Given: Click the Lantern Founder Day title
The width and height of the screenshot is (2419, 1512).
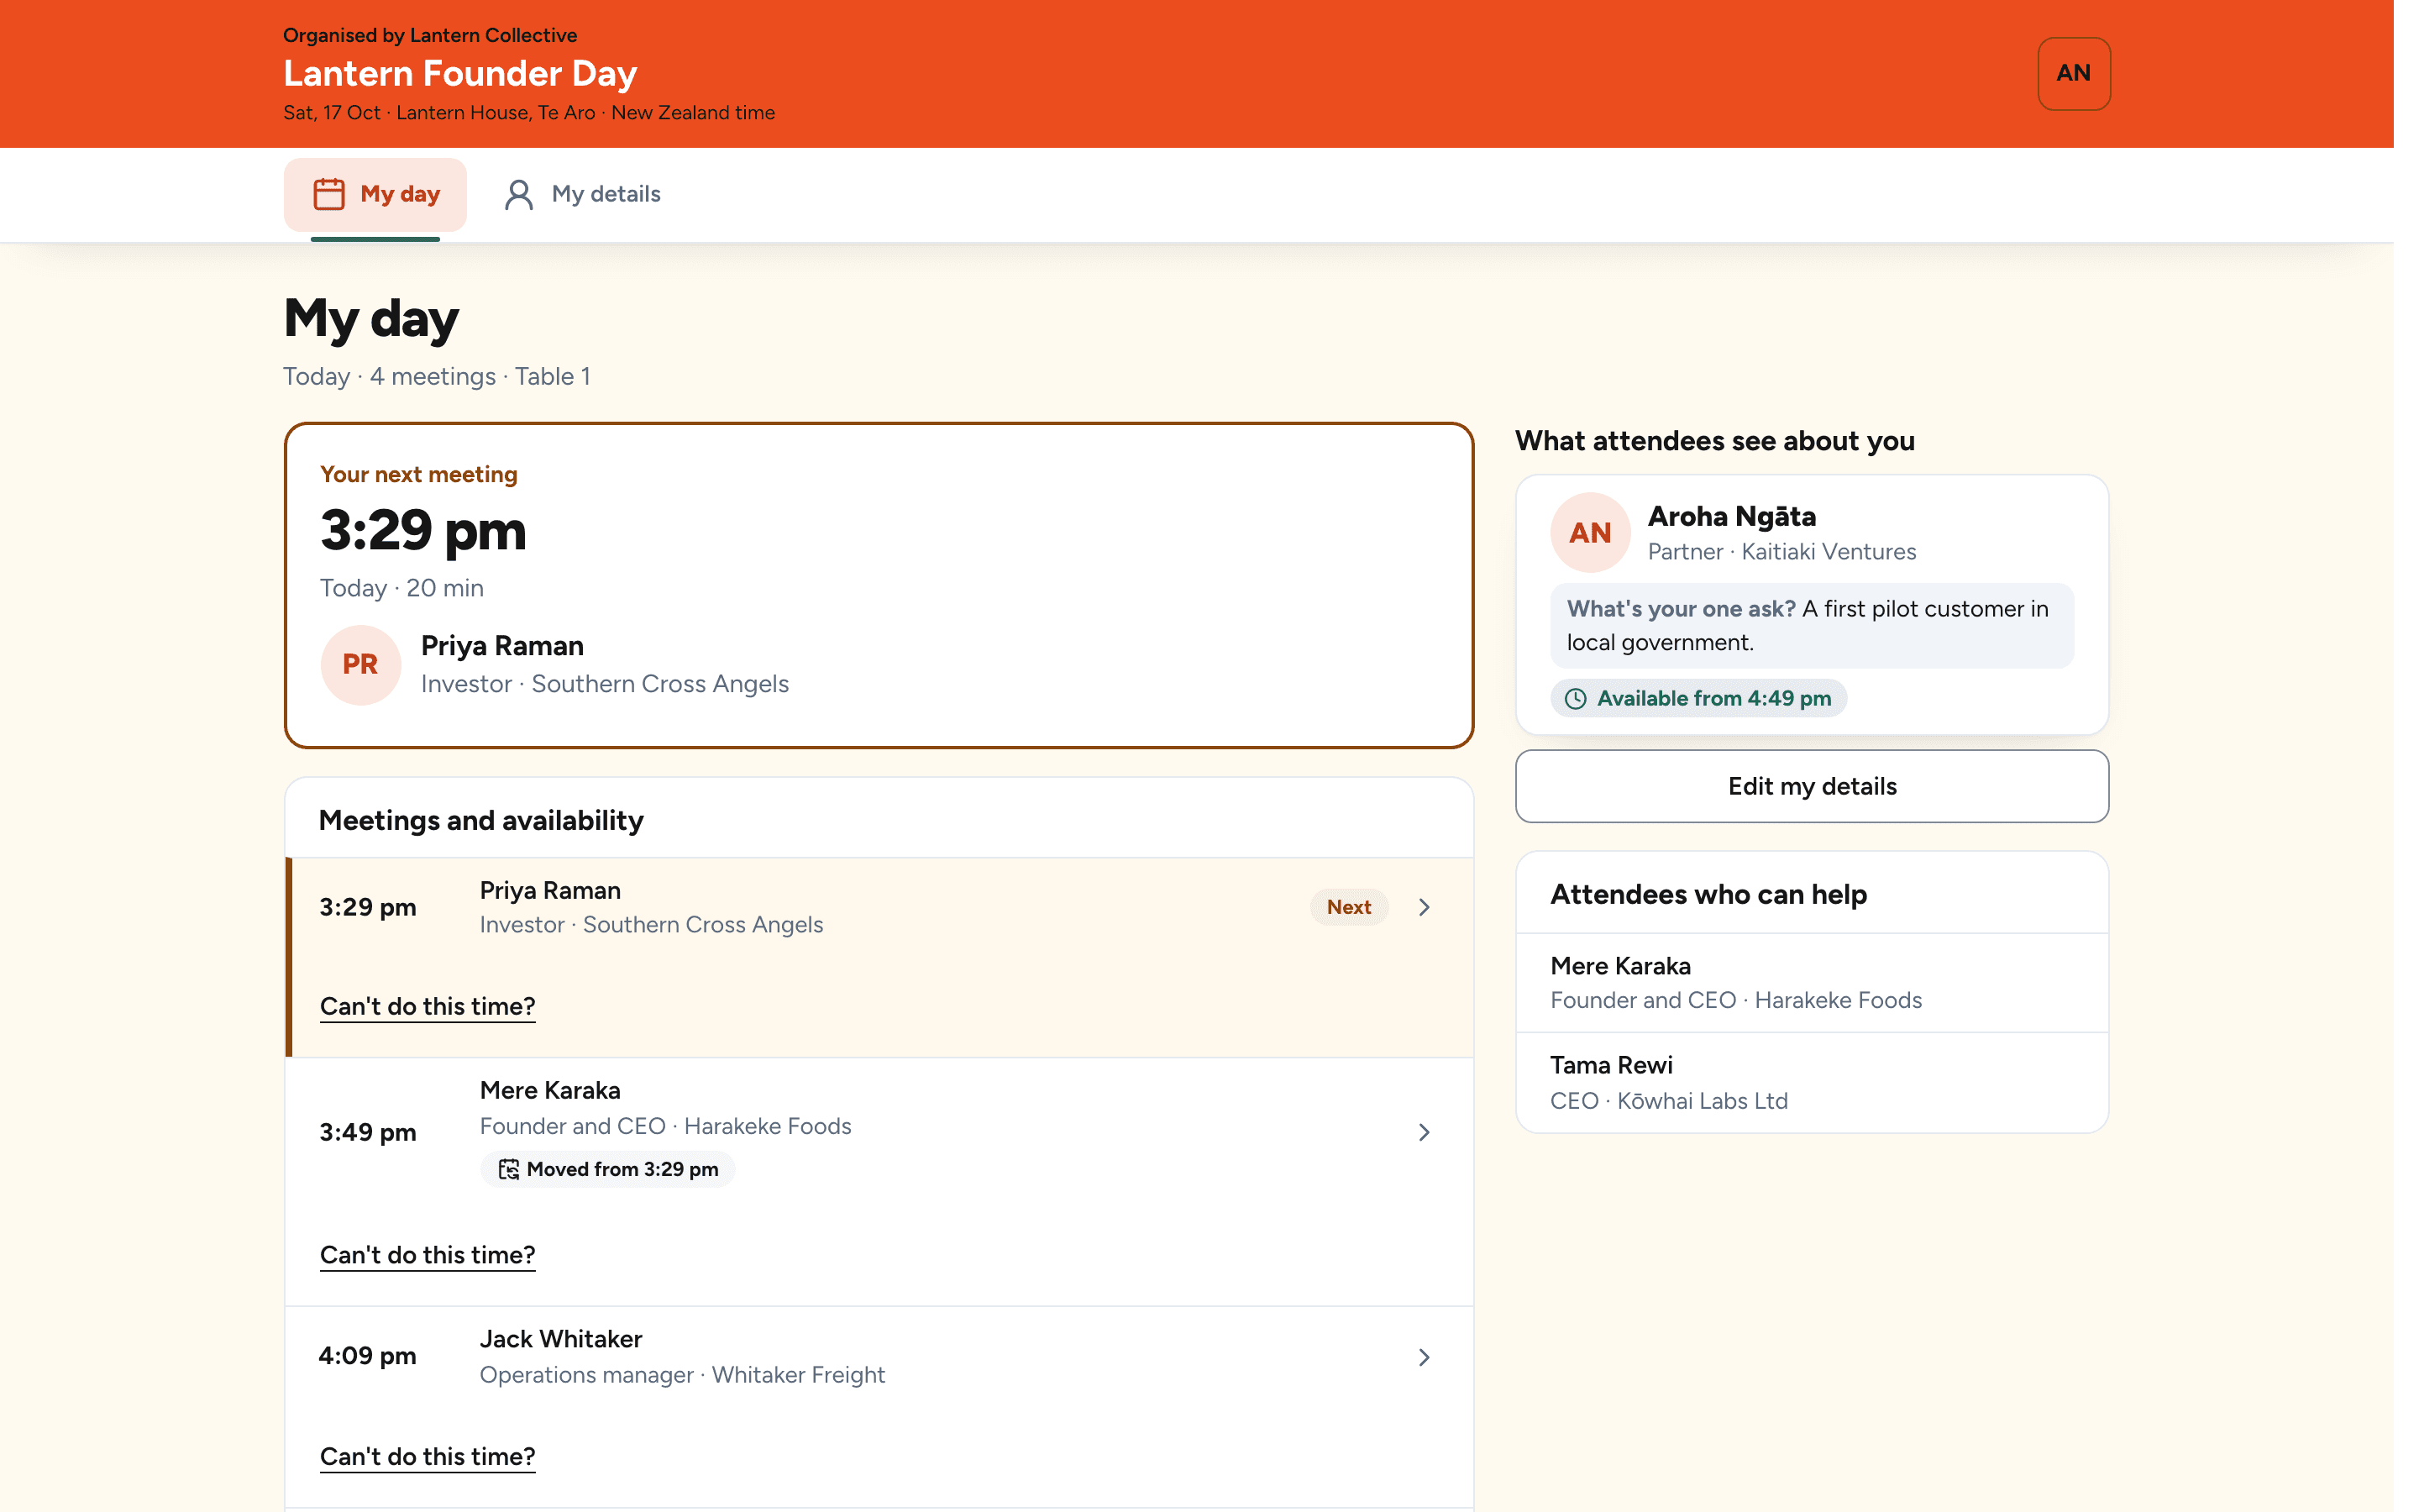Looking at the screenshot, I should [459, 73].
